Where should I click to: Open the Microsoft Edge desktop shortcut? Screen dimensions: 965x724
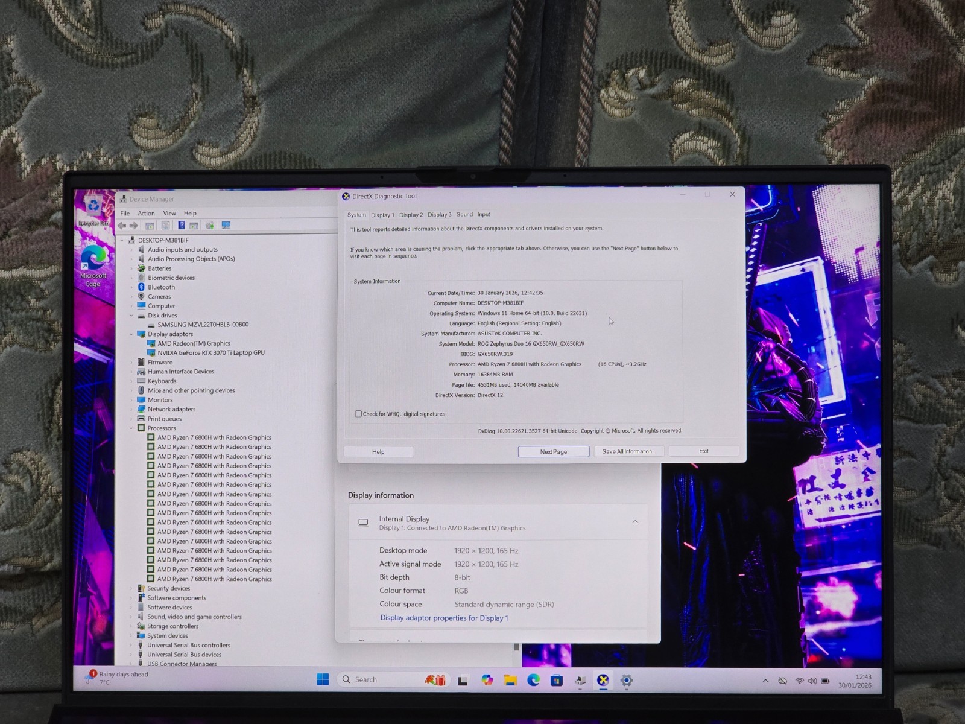93,265
